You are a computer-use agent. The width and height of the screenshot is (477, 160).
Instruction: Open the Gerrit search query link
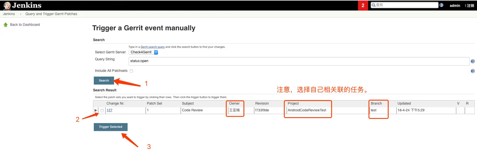point(153,47)
